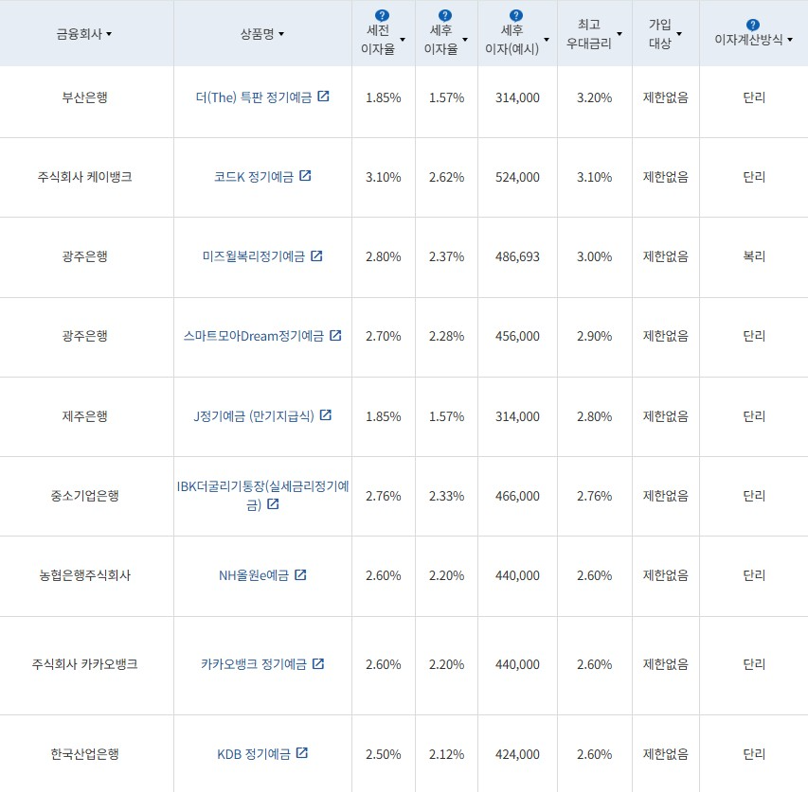The width and height of the screenshot is (808, 792).
Task: Open the IBK더굴리기통장 product link
Action: click(x=262, y=488)
